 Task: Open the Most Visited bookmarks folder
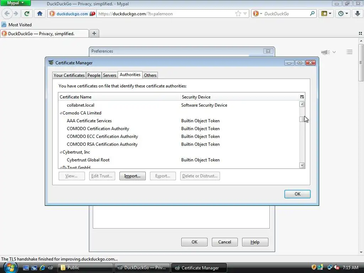(x=16, y=25)
